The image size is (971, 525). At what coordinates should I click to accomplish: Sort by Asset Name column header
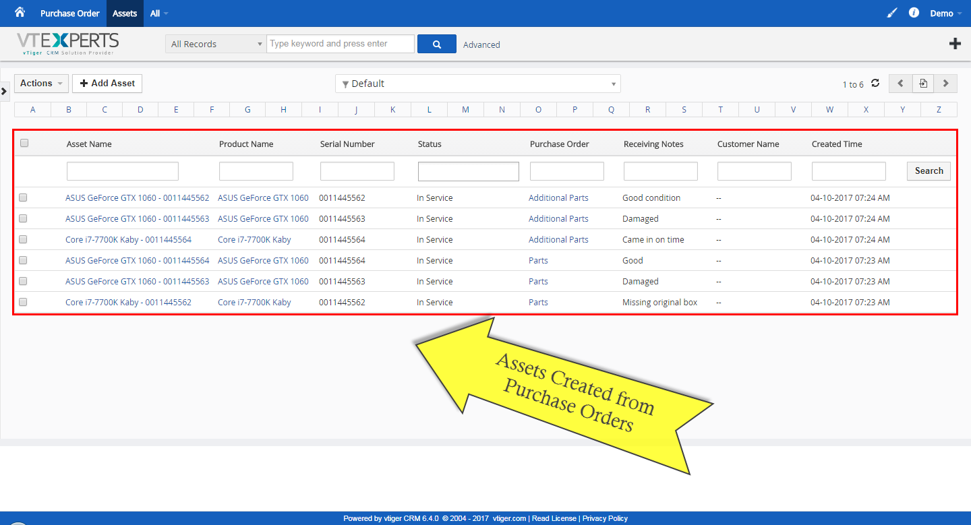click(x=89, y=144)
